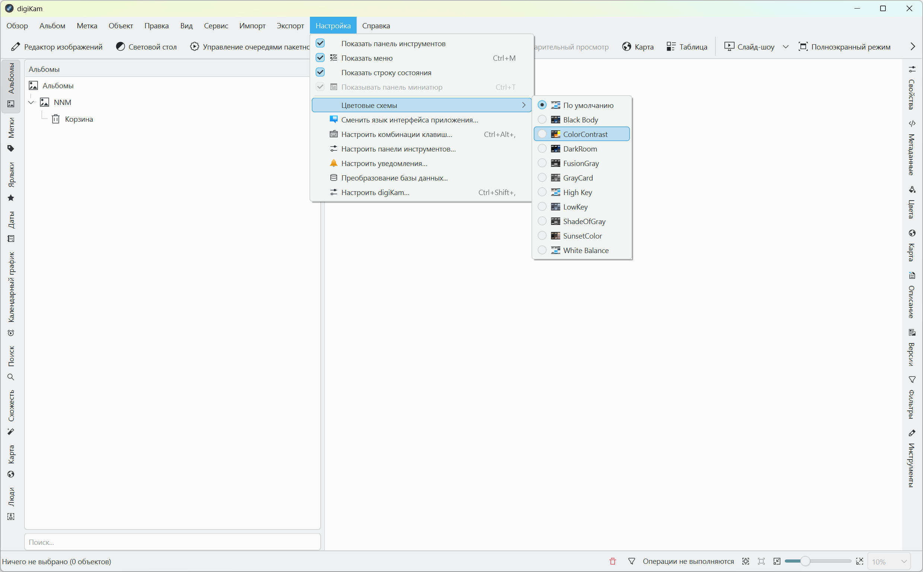This screenshot has height=572, width=923.
Task: Open the Light Table (Световой стол) icon
Action: coord(120,47)
